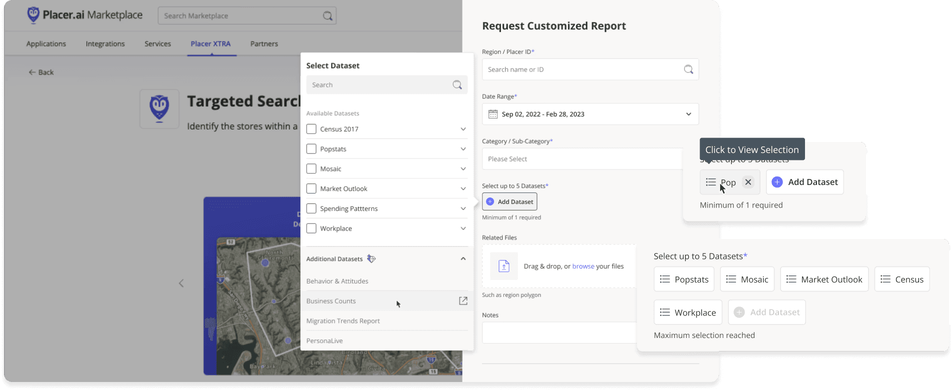Remove the Pop dataset chip with X

748,182
